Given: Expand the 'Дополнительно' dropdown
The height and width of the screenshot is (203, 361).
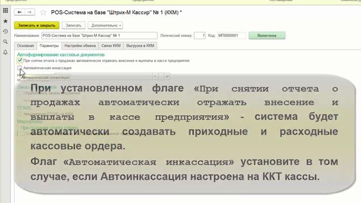Looking at the screenshot, I should 105,25.
